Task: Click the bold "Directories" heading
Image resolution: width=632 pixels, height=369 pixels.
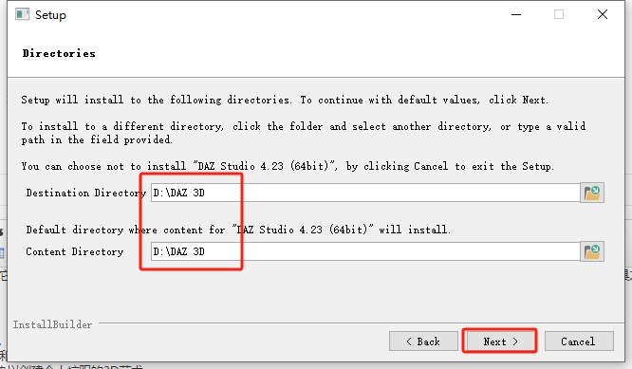Action: (x=59, y=53)
